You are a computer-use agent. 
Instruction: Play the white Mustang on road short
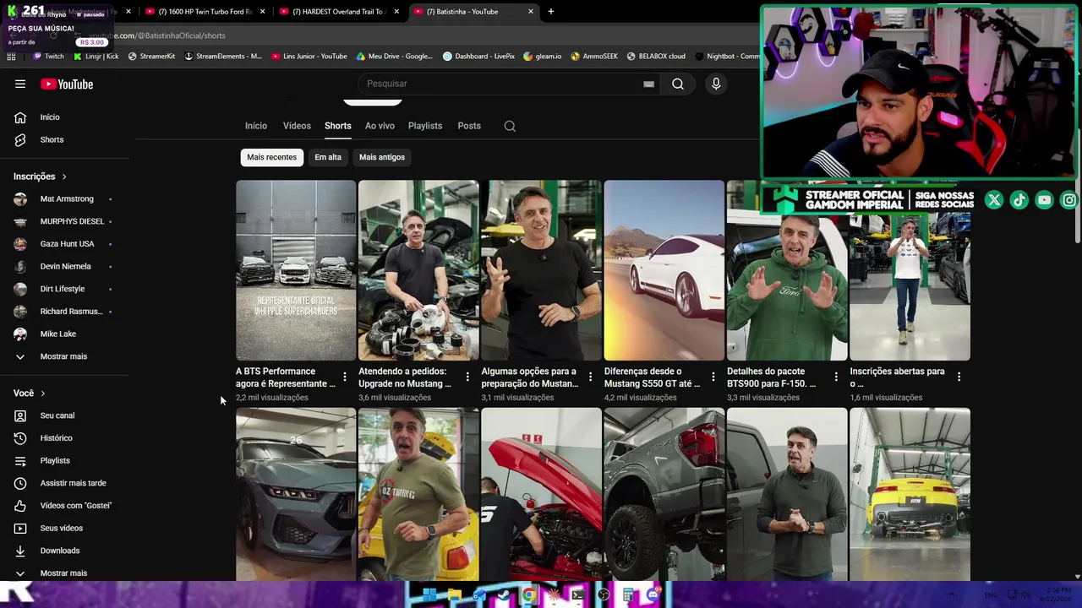tap(664, 270)
